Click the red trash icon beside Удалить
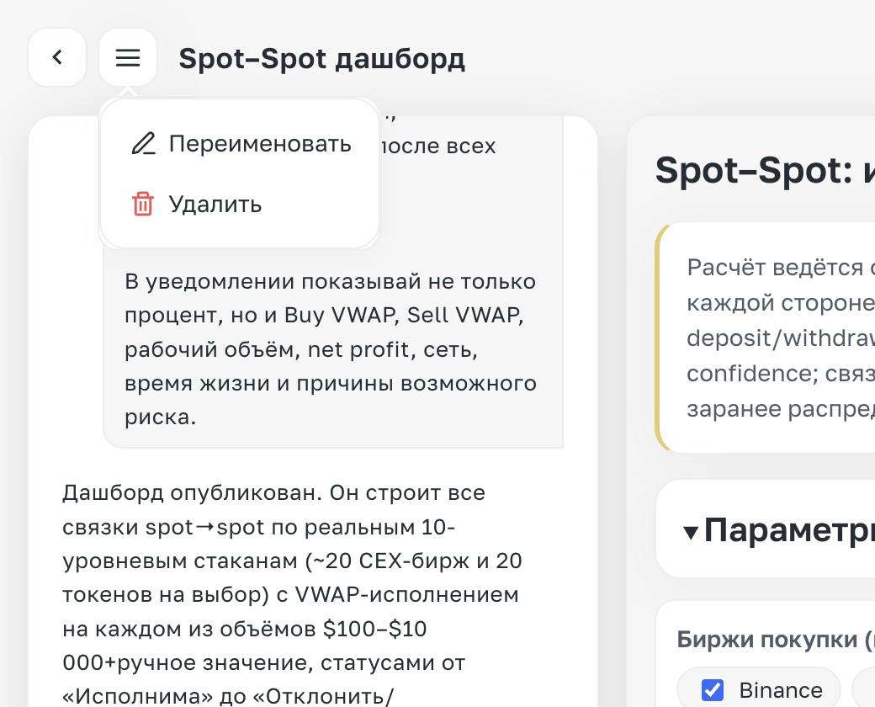 coord(143,204)
